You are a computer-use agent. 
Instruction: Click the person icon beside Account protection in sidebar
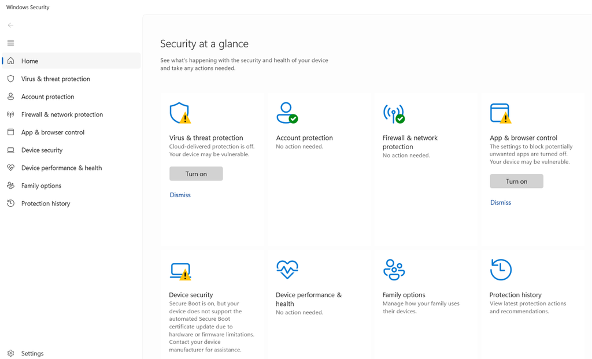(10, 97)
